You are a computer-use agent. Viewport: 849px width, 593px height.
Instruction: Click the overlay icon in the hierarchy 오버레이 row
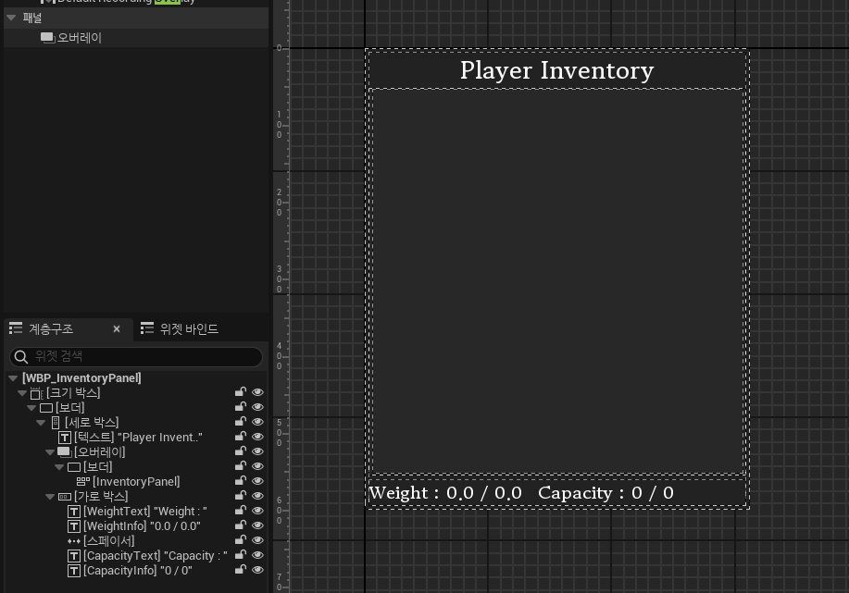(x=65, y=451)
